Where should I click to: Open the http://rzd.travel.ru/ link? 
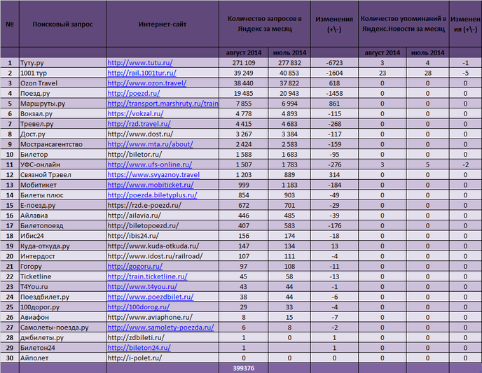pos(139,124)
